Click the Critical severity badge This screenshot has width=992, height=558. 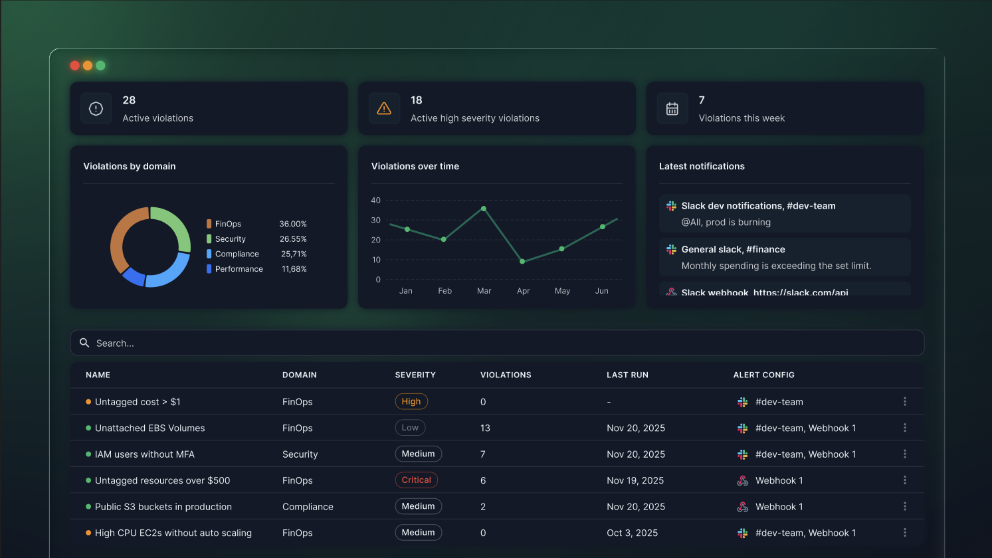(416, 480)
